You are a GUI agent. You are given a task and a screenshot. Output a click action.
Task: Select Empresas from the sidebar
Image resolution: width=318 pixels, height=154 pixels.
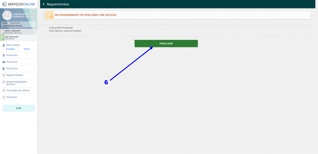coord(11,97)
